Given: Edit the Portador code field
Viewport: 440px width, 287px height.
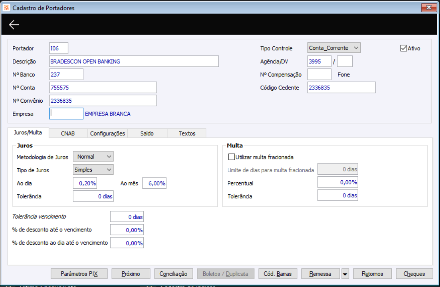Looking at the screenshot, I should (x=59, y=48).
